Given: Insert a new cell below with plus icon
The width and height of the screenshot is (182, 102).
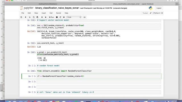Looking at the screenshot, I should tap(26, 17).
